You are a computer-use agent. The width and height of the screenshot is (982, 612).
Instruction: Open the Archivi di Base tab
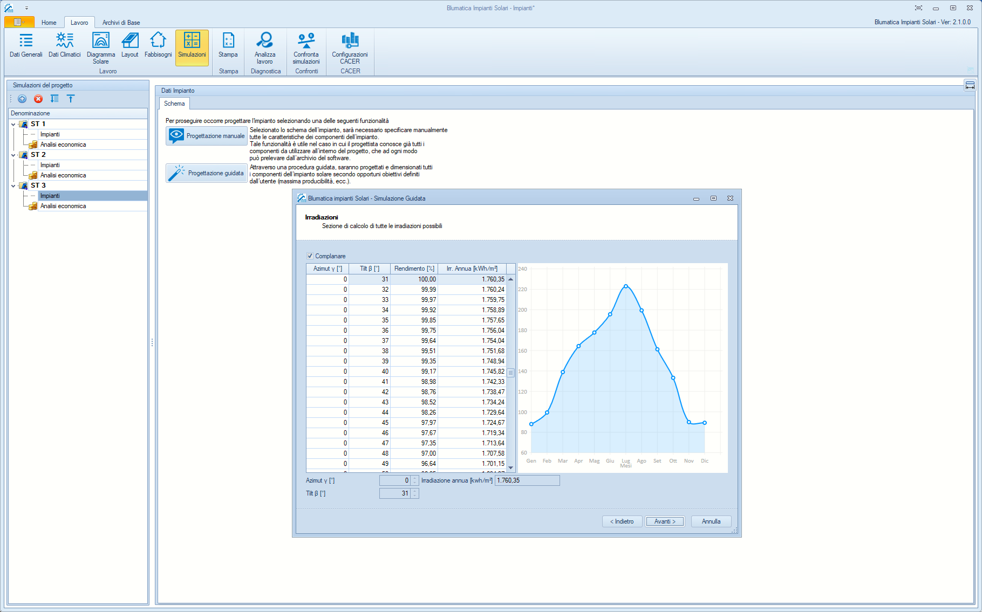tap(121, 23)
